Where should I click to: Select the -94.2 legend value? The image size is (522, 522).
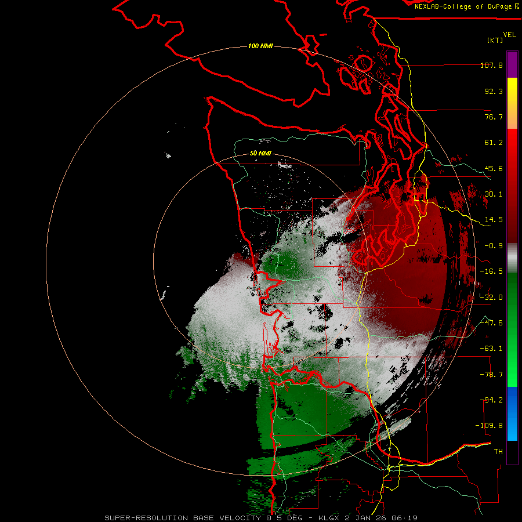491,400
